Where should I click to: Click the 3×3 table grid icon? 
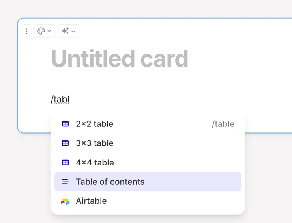coord(66,143)
